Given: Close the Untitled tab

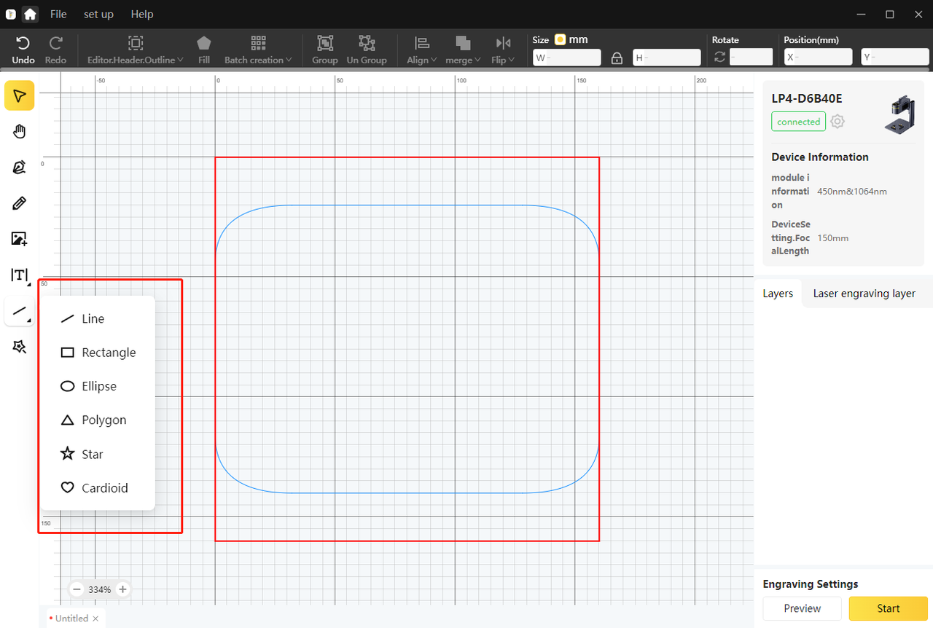Looking at the screenshot, I should (x=95, y=619).
